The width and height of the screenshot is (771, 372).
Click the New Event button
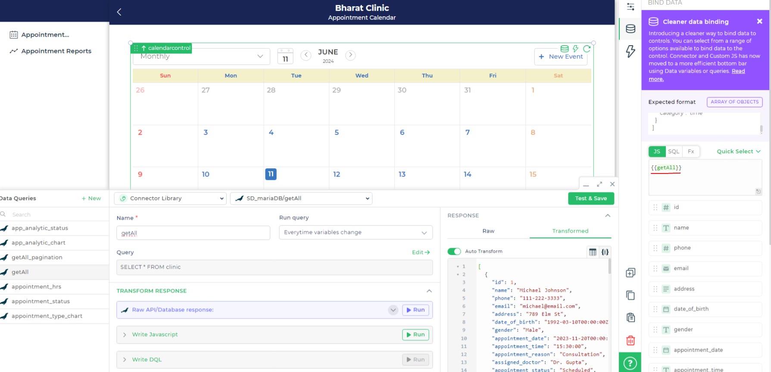(561, 56)
